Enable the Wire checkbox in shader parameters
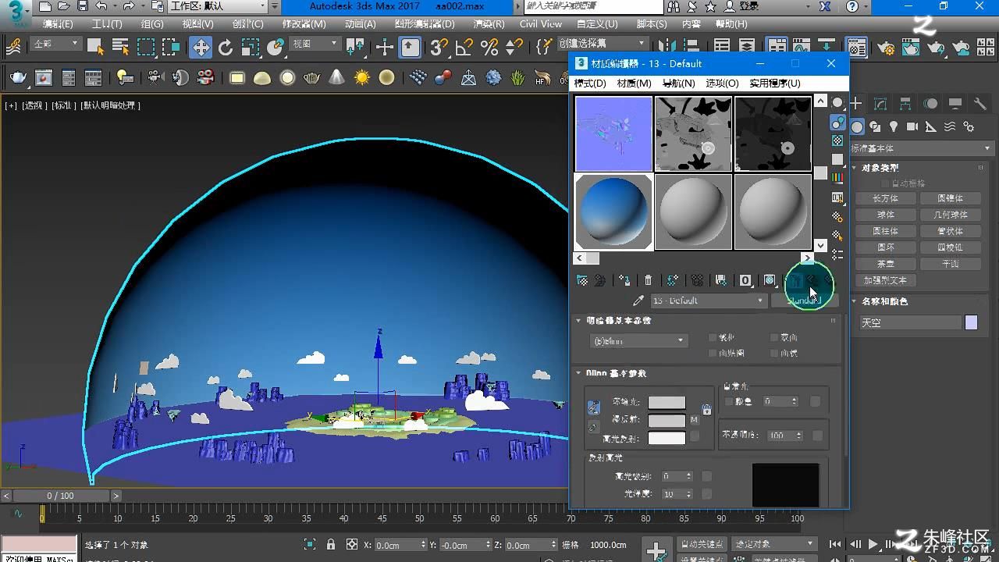999x562 pixels. tap(712, 338)
